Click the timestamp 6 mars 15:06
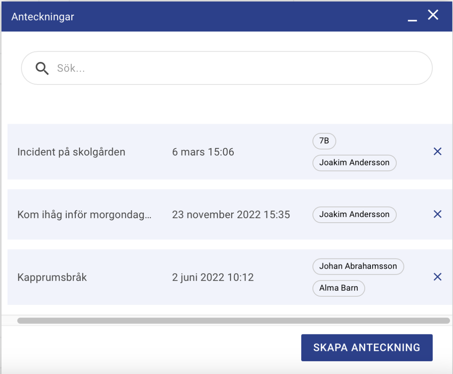Viewport: 453px width, 374px height. coord(203,152)
